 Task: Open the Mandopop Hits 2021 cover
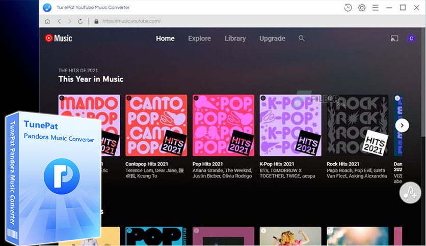[x=89, y=126]
